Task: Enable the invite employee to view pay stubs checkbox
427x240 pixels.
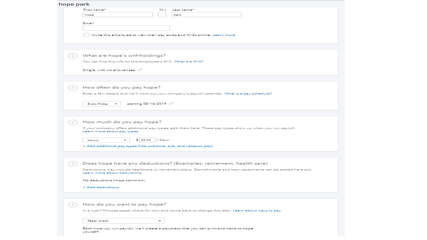Action: point(86,35)
